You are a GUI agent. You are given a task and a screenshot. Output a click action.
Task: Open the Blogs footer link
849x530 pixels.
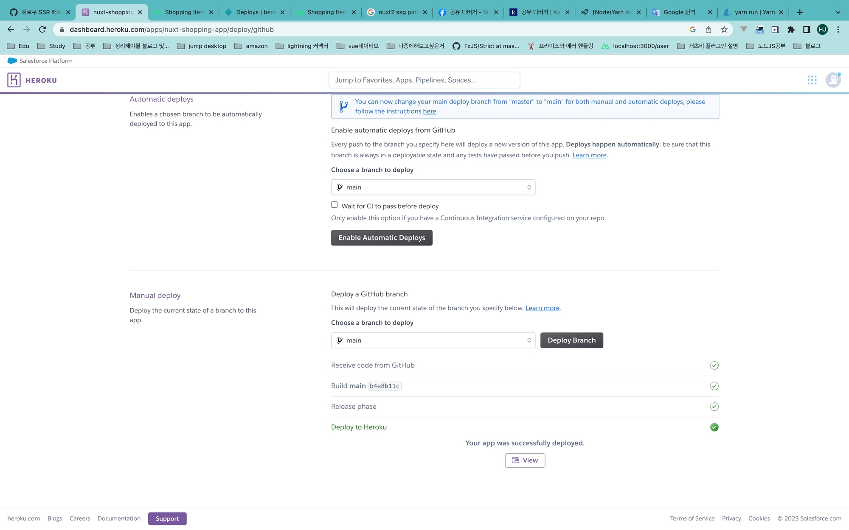[55, 519]
